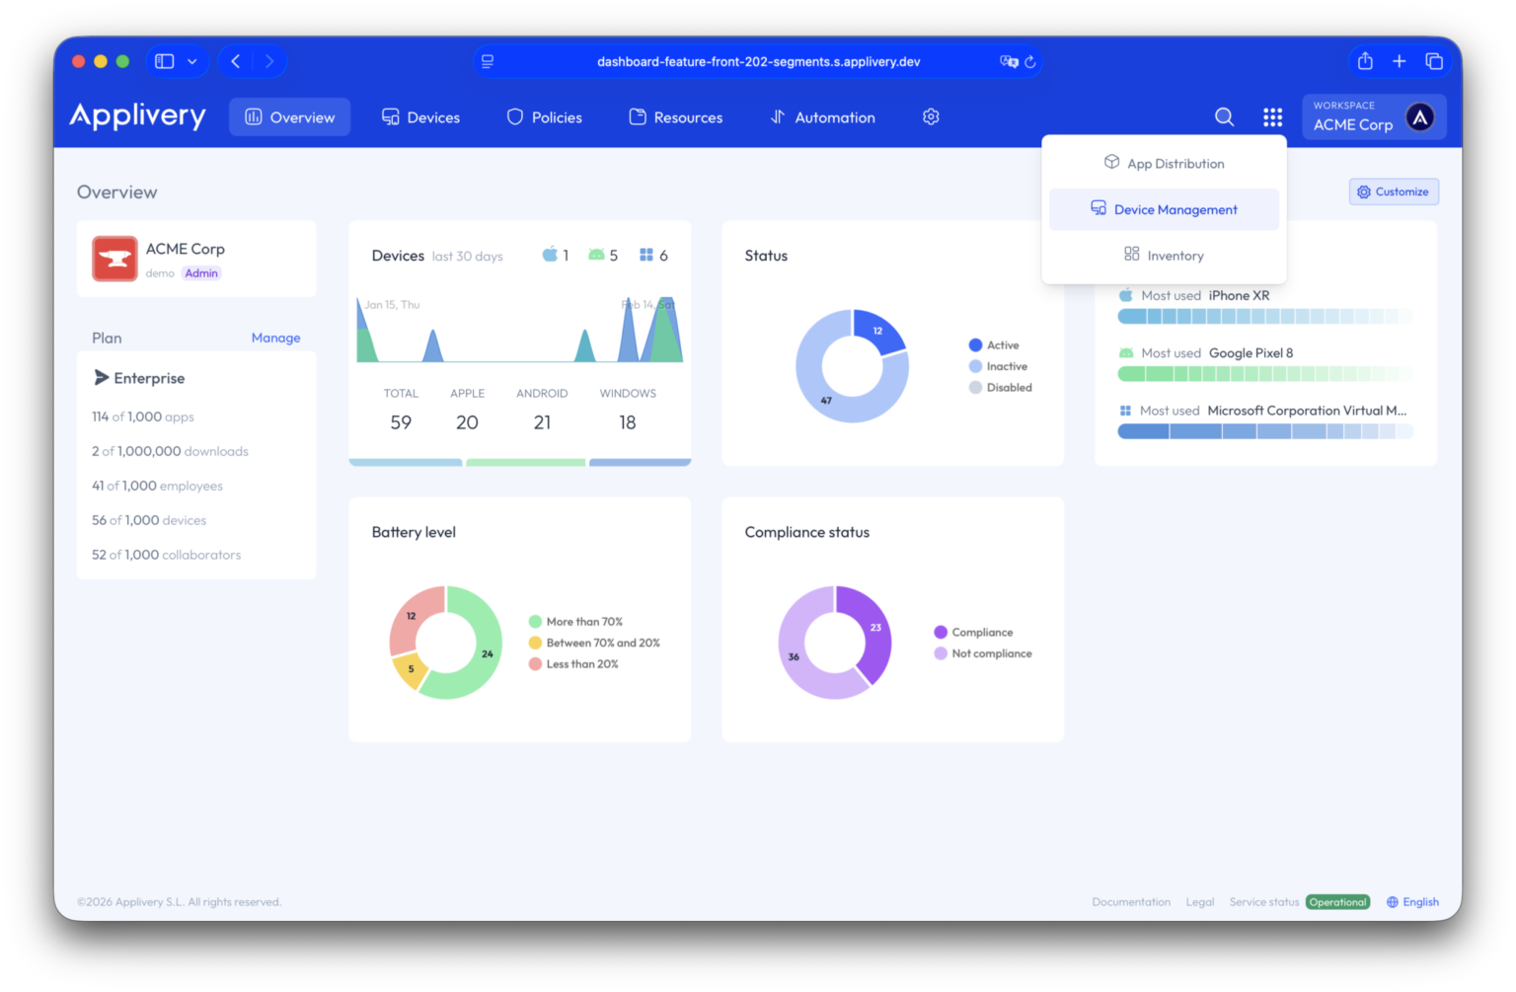Image resolution: width=1516 pixels, height=992 pixels.
Task: Open the Manage link in the Plan panel
Action: (275, 338)
